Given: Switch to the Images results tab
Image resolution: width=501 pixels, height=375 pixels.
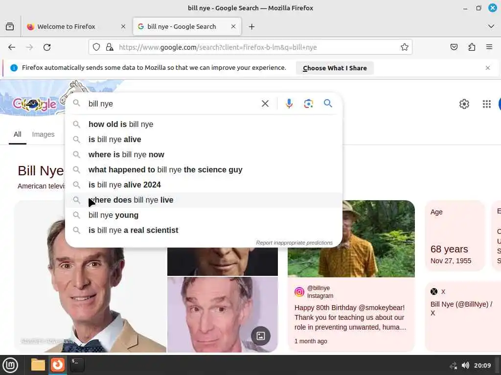Looking at the screenshot, I should pos(43,135).
